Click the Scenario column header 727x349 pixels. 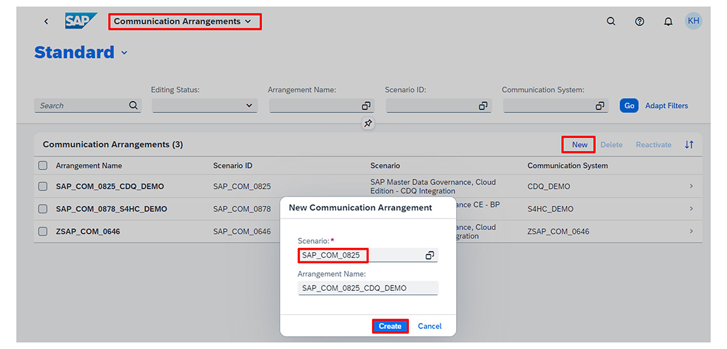(x=385, y=166)
